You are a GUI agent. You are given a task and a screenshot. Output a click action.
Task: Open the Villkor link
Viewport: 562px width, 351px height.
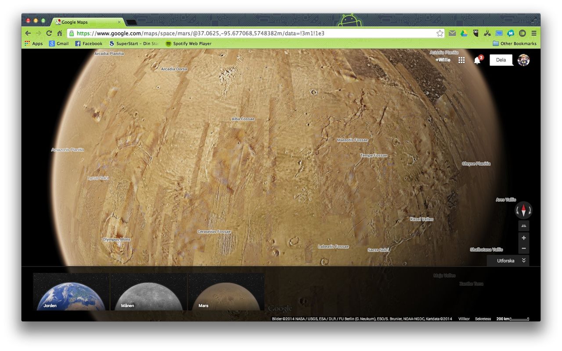point(464,319)
